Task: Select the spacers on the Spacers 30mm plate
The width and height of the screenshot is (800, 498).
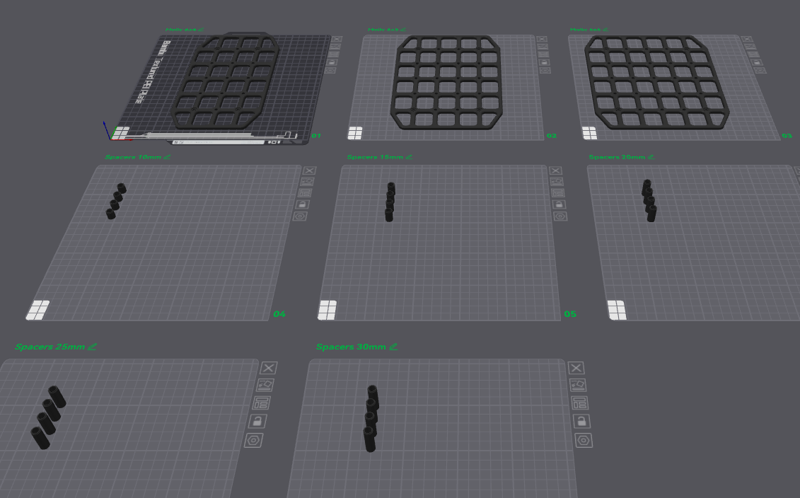Action: [x=371, y=419]
